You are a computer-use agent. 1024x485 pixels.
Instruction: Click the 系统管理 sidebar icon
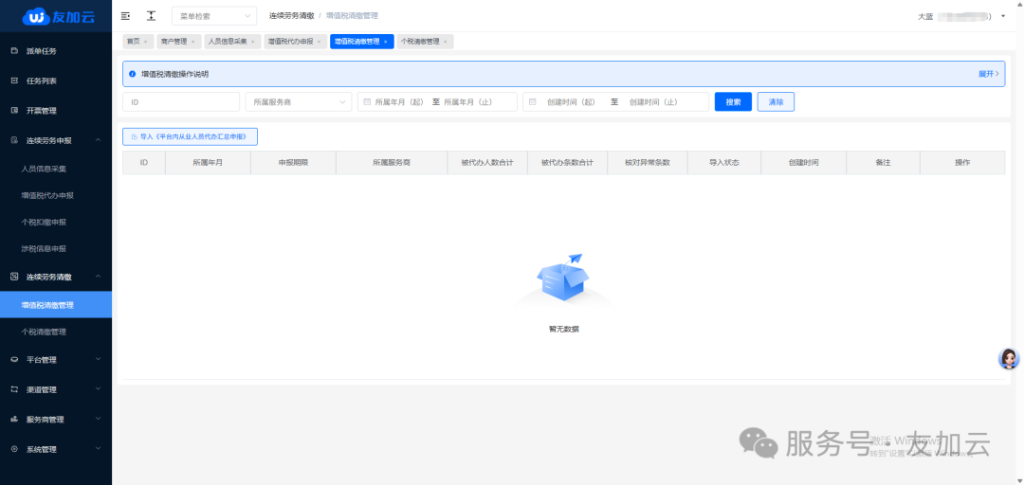tap(14, 449)
